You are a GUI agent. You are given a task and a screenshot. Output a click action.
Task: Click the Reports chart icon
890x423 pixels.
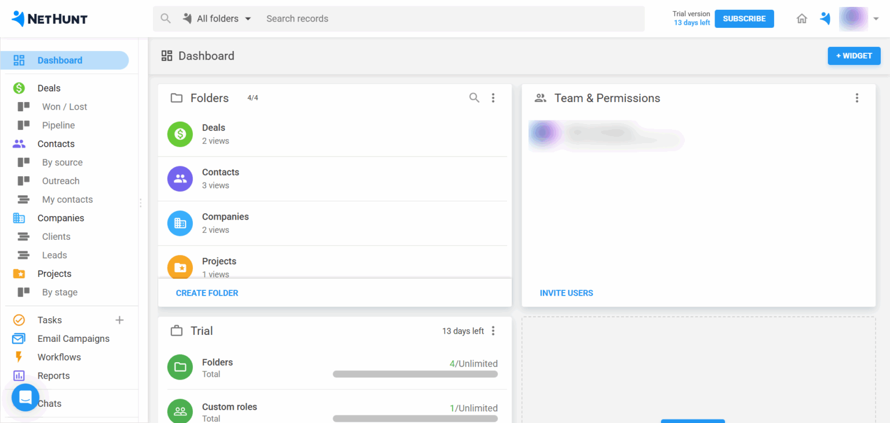pyautogui.click(x=19, y=375)
